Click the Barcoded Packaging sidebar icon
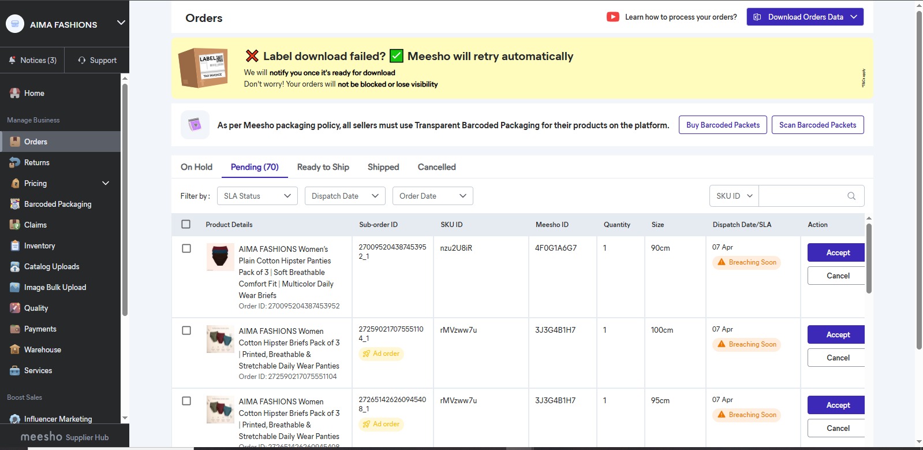 coord(15,204)
